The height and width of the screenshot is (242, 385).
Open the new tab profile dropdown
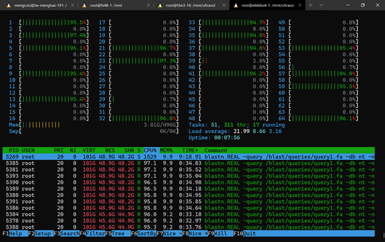(322, 5)
